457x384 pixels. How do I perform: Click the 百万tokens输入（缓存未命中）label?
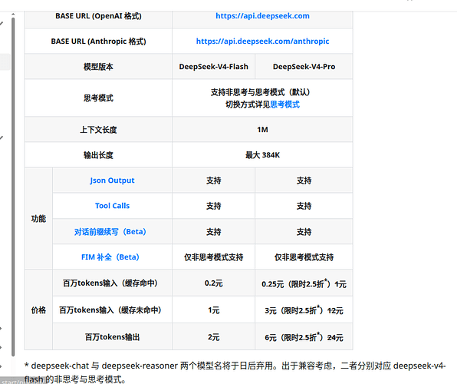pyautogui.click(x=110, y=310)
